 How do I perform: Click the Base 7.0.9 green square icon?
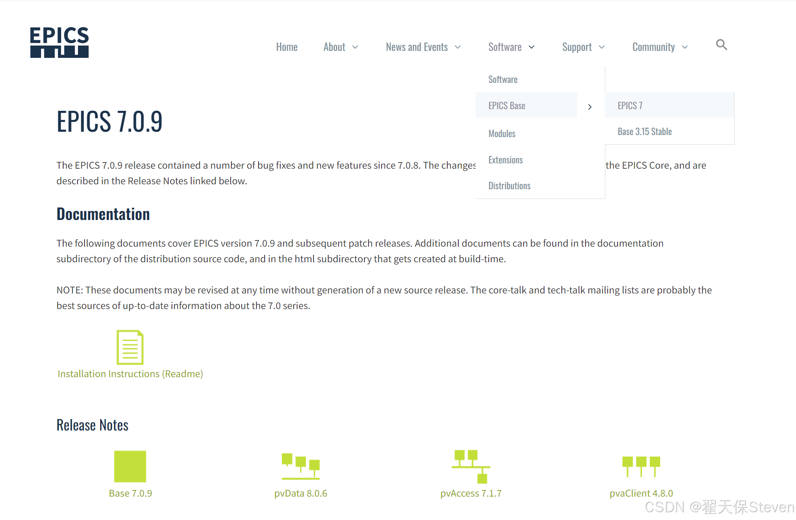(130, 466)
